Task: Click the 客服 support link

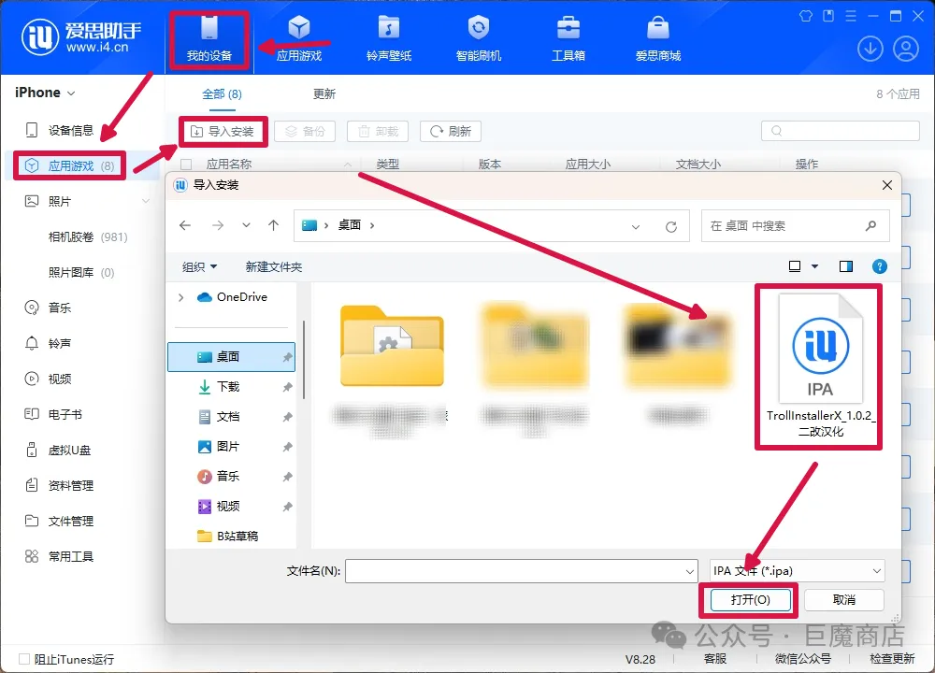Action: tap(715, 659)
